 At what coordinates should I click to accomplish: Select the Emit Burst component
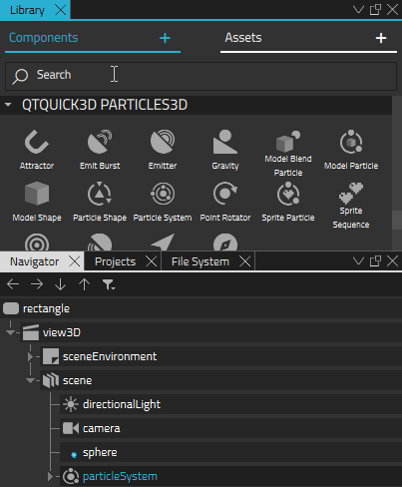(x=100, y=150)
